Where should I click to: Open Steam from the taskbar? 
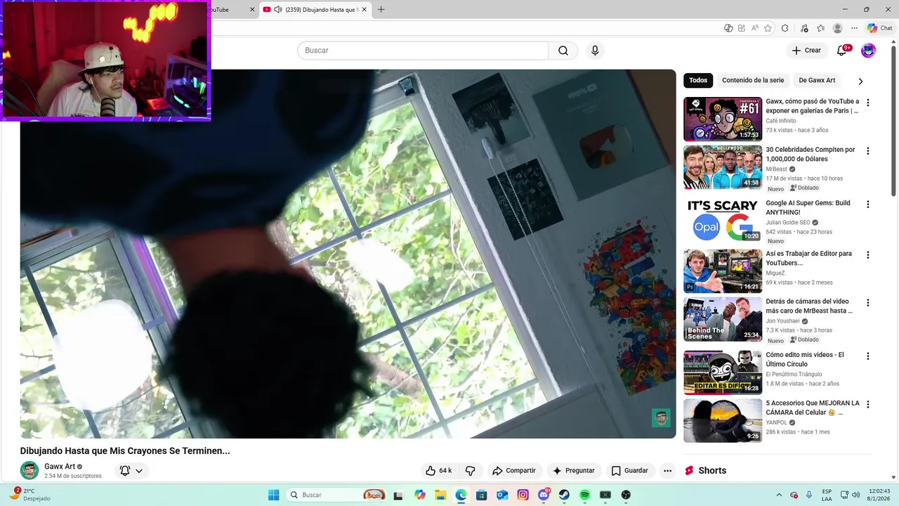564,495
